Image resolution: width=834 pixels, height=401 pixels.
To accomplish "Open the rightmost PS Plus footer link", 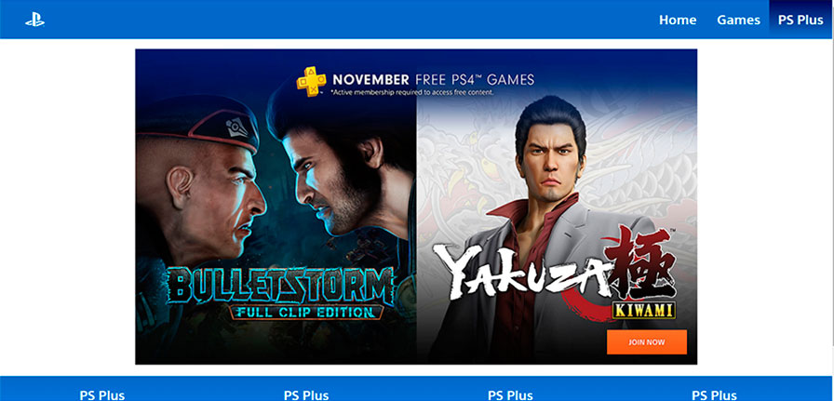I will tap(714, 395).
